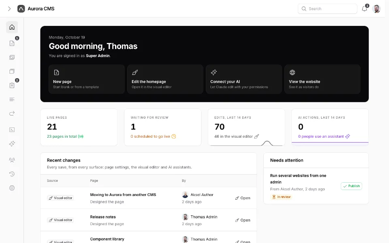Click the Edit the homepage card
The width and height of the screenshot is (389, 243).
[x=165, y=79]
